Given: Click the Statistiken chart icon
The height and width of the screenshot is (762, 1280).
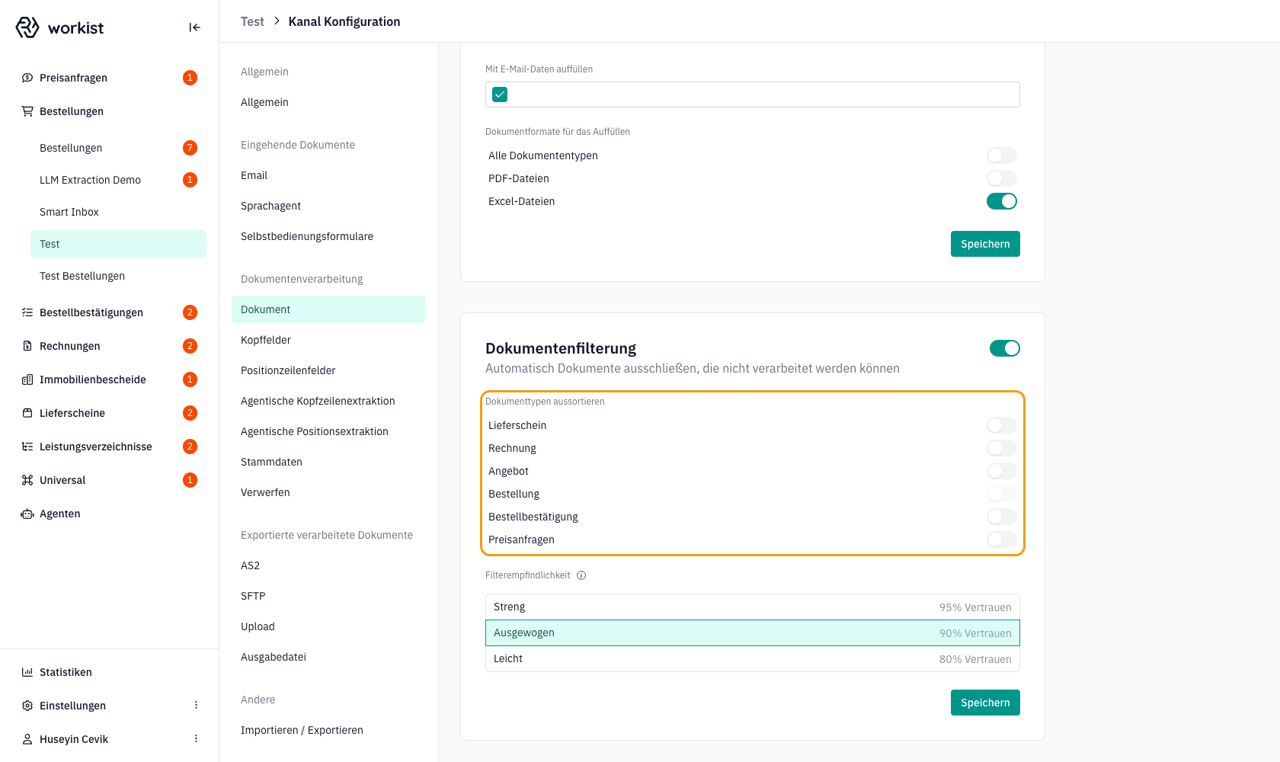Looking at the screenshot, I should pos(27,672).
